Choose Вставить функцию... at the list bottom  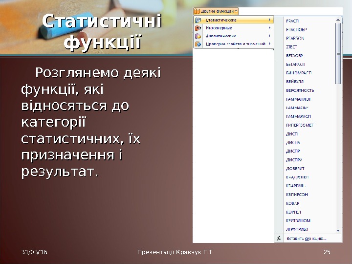click(x=308, y=239)
